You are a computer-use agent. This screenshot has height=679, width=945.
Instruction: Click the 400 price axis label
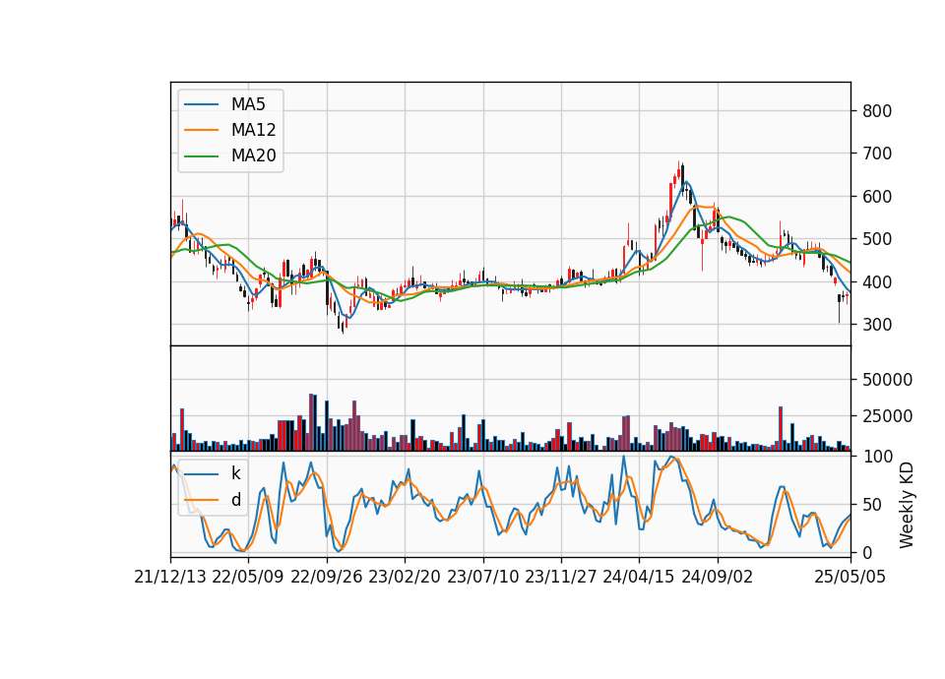(x=877, y=282)
